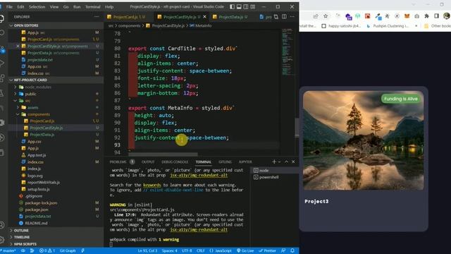Click the split editor right icon
This screenshot has height=254, width=451.
click(284, 17)
